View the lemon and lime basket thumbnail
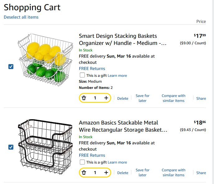214x184 pixels. (x=45, y=60)
